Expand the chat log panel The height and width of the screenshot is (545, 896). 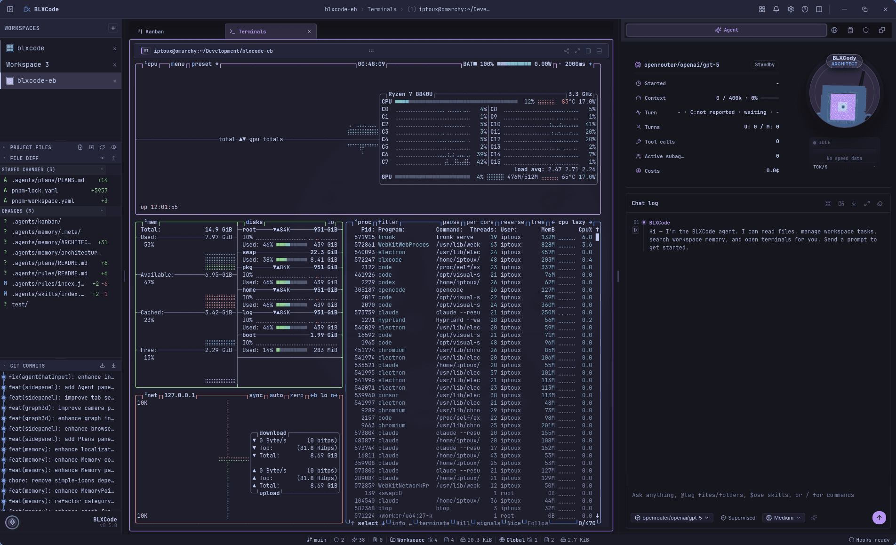pyautogui.click(x=867, y=204)
